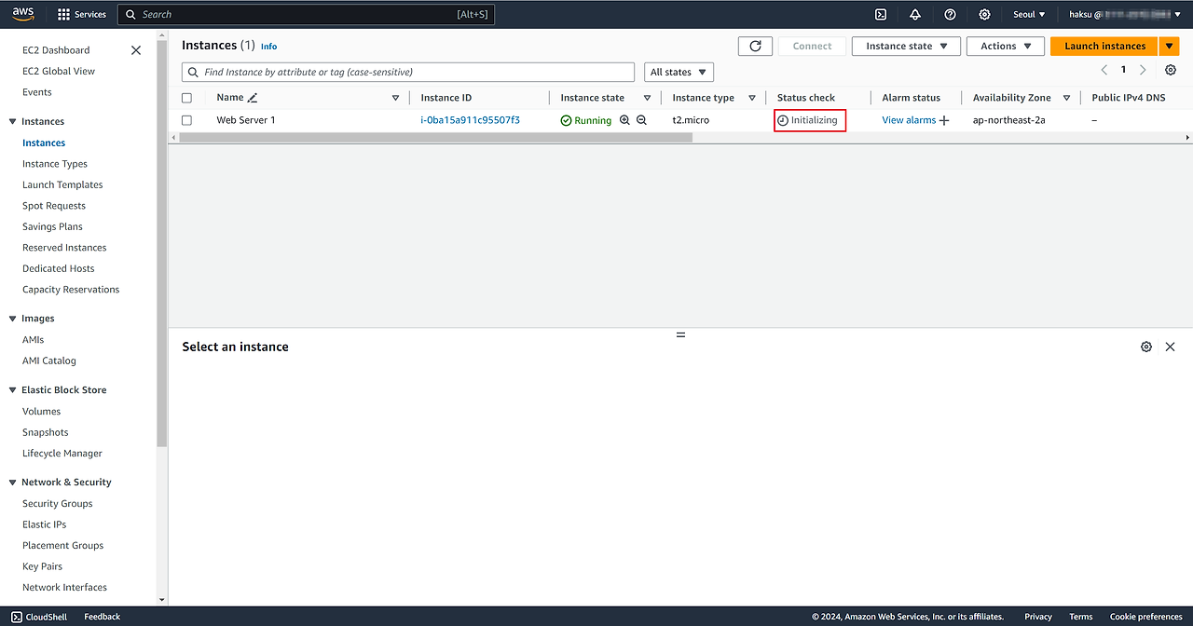Toggle the select-all instances header checkbox
1193x626 pixels.
pyautogui.click(x=186, y=98)
